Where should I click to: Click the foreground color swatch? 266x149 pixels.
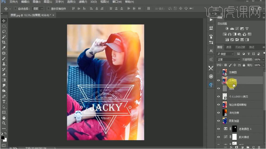tap(2, 137)
